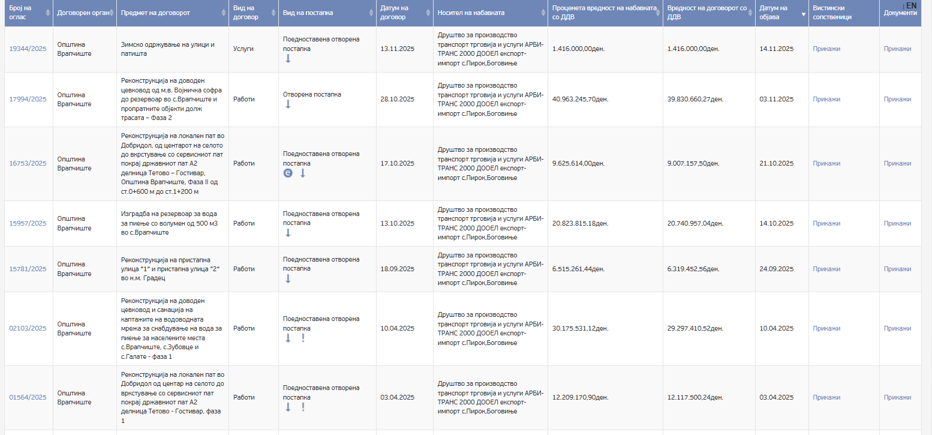
Task: Click the down-arrow icon in row 15781/2025
Action: [x=288, y=278]
